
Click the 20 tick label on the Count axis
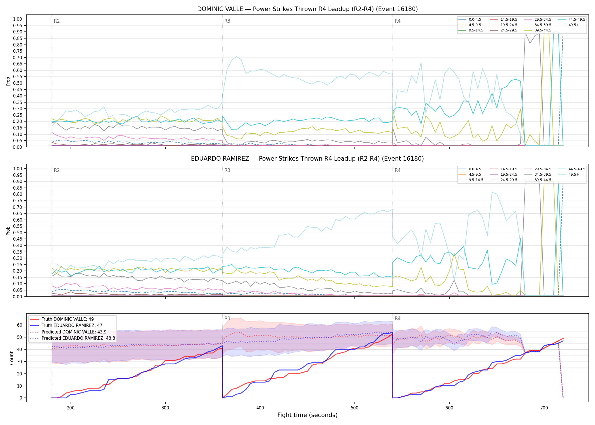point(20,374)
